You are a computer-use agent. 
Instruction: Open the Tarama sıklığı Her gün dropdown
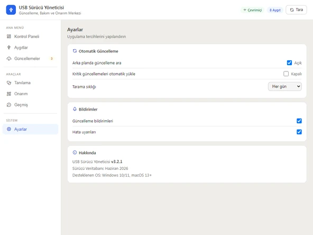click(x=285, y=86)
